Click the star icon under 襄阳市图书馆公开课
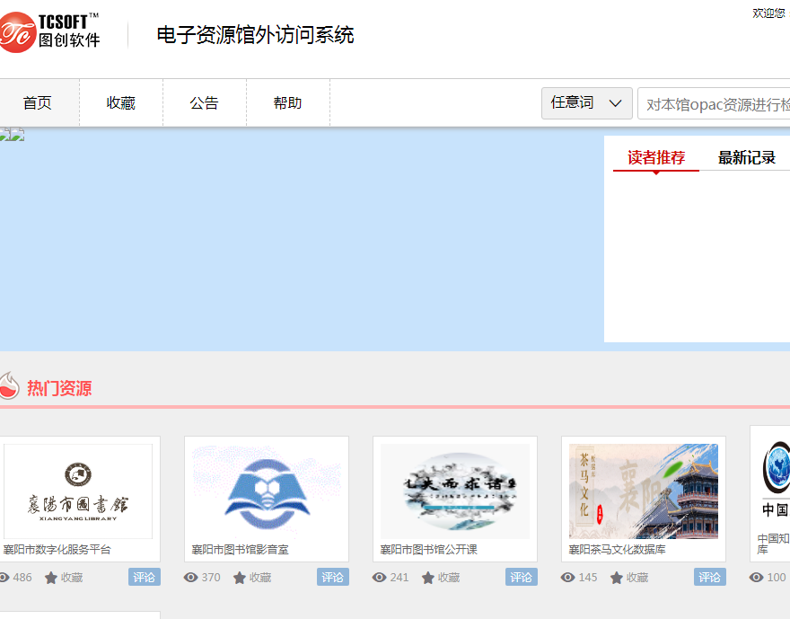This screenshot has height=619, width=790. [x=427, y=578]
